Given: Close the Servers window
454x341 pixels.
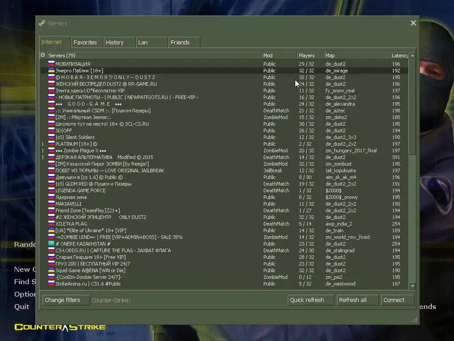Looking at the screenshot, I should pos(413,23).
